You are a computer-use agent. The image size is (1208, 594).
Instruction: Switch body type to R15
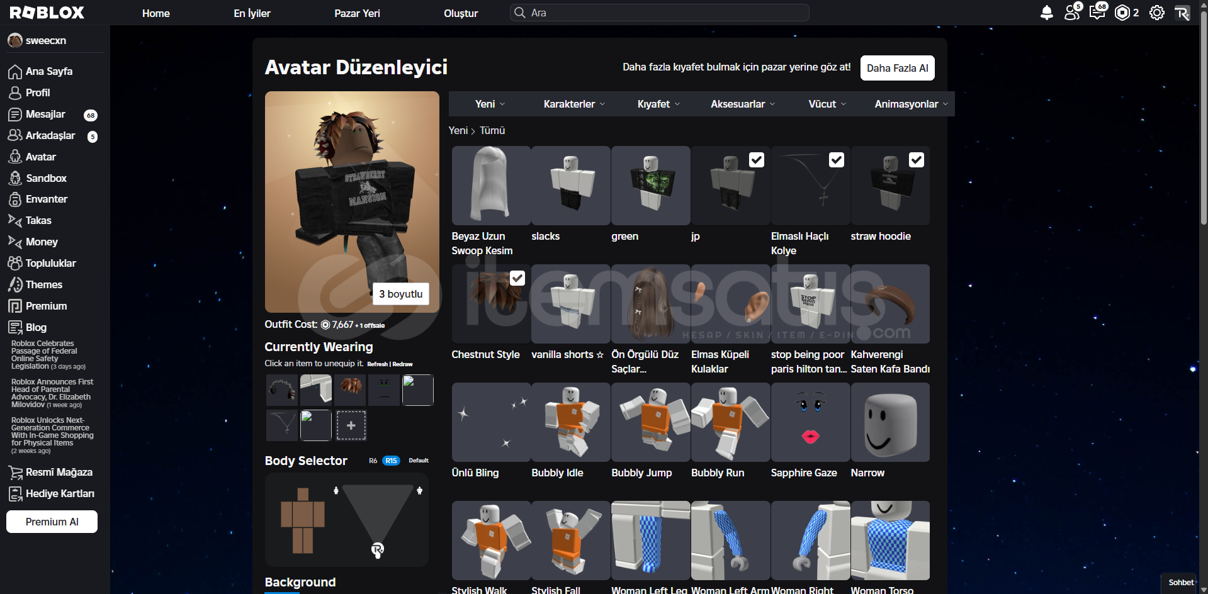click(391, 461)
